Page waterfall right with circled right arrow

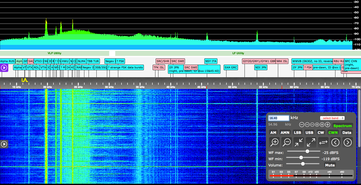[x=347, y=142]
